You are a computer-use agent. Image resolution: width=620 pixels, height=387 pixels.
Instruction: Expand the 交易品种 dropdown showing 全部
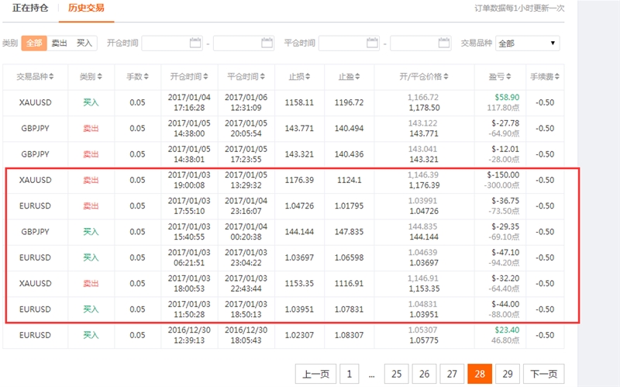pyautogui.click(x=528, y=43)
